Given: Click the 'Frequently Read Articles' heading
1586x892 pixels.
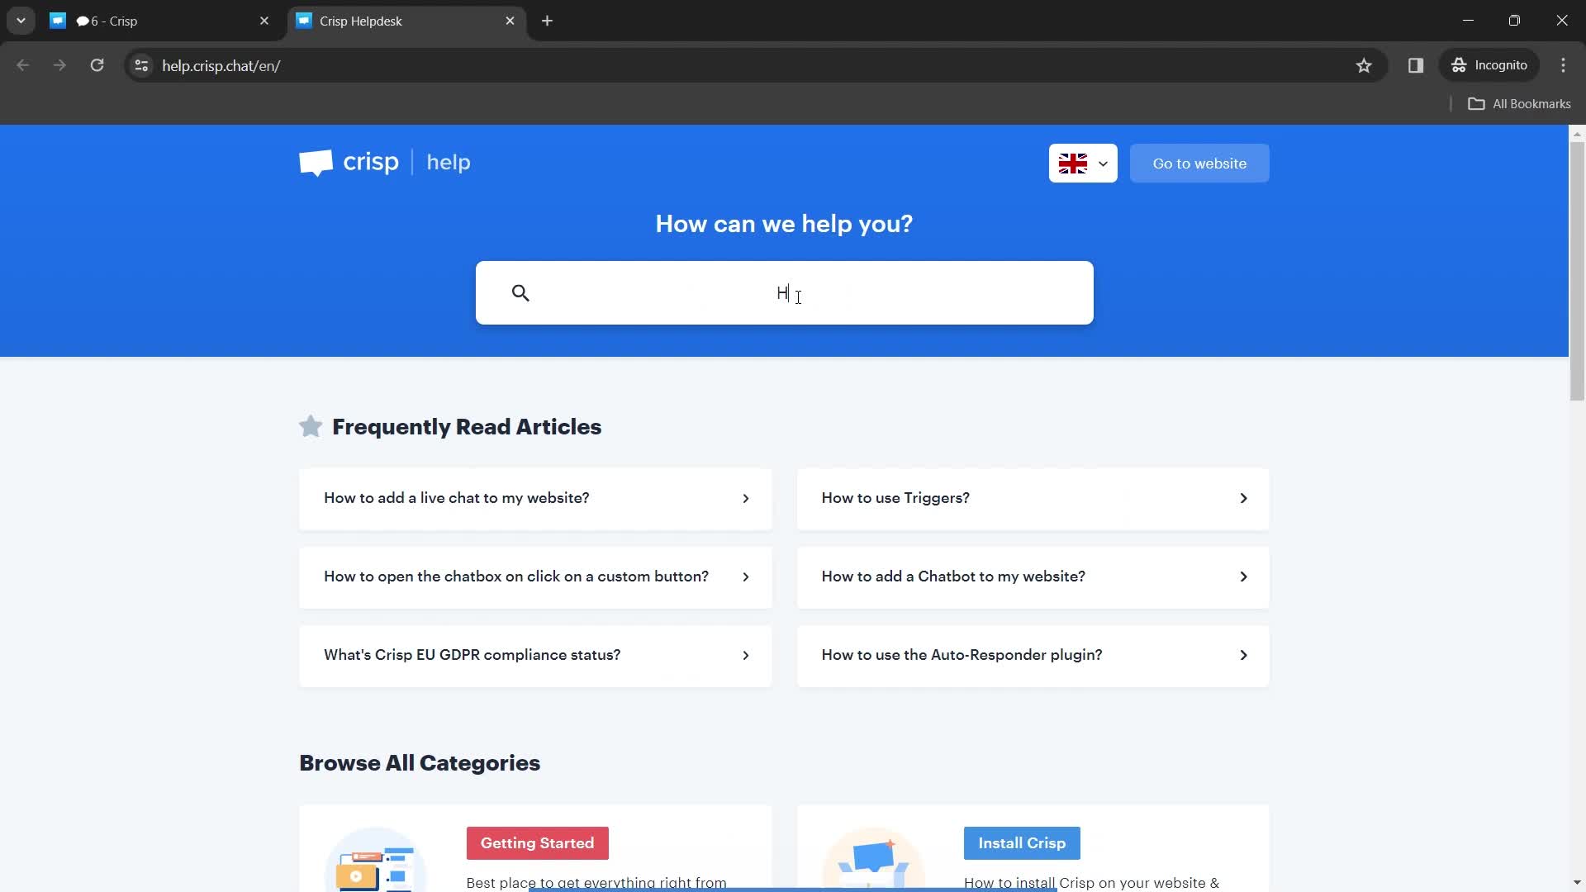Looking at the screenshot, I should tap(467, 427).
